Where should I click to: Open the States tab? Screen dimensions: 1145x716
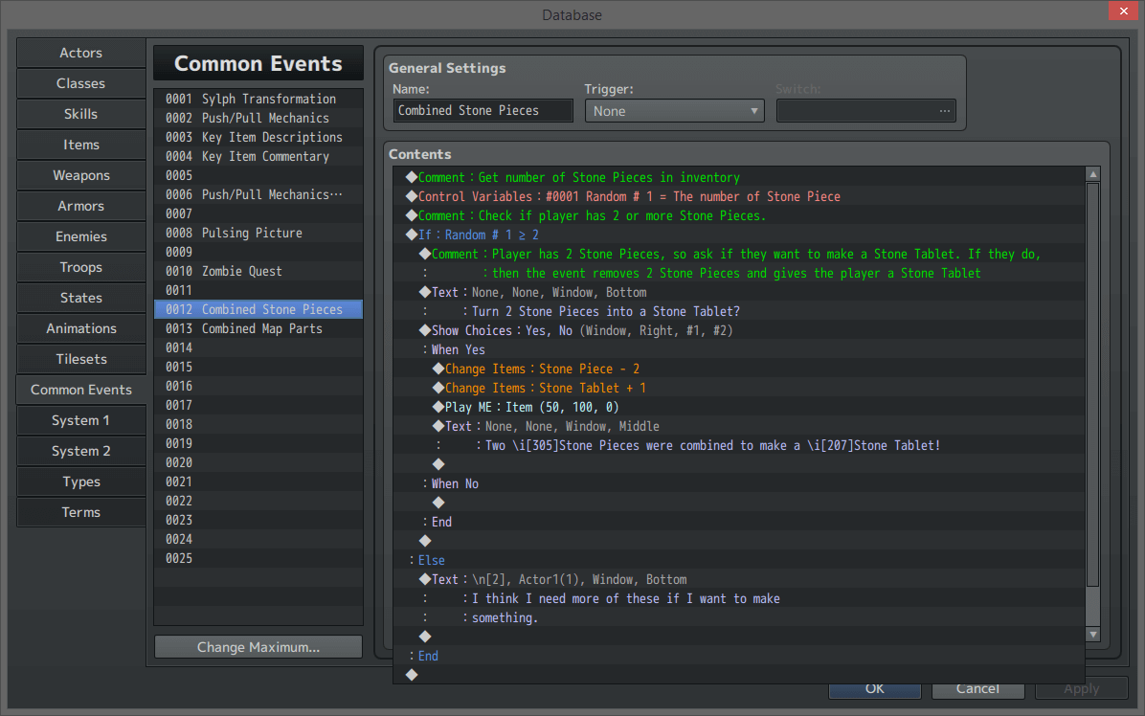pyautogui.click(x=81, y=298)
